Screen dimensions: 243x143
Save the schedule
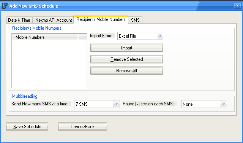pos(27,127)
